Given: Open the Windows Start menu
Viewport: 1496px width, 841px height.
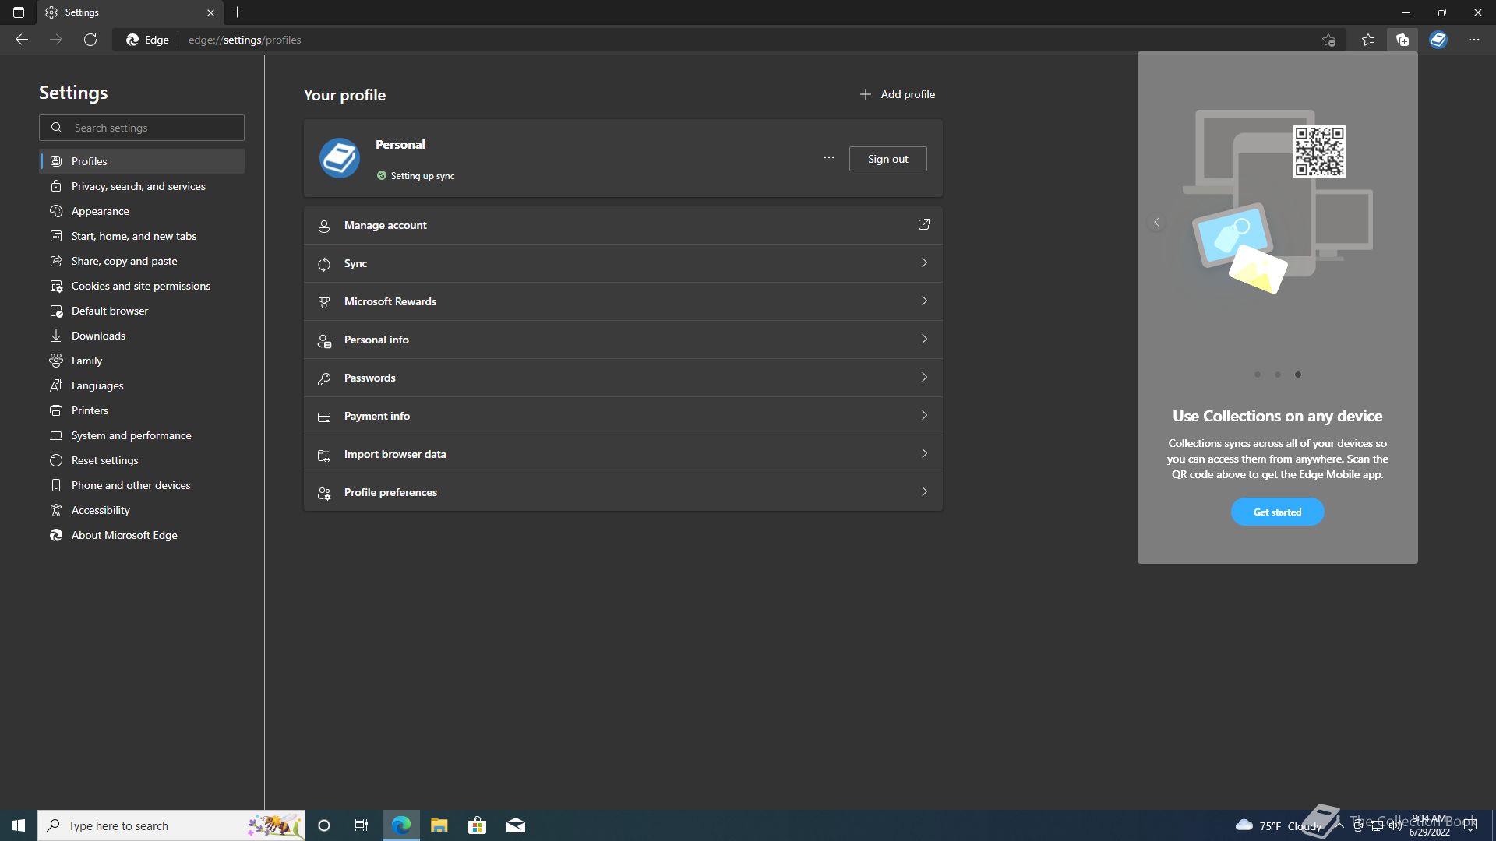Looking at the screenshot, I should pos(19,825).
